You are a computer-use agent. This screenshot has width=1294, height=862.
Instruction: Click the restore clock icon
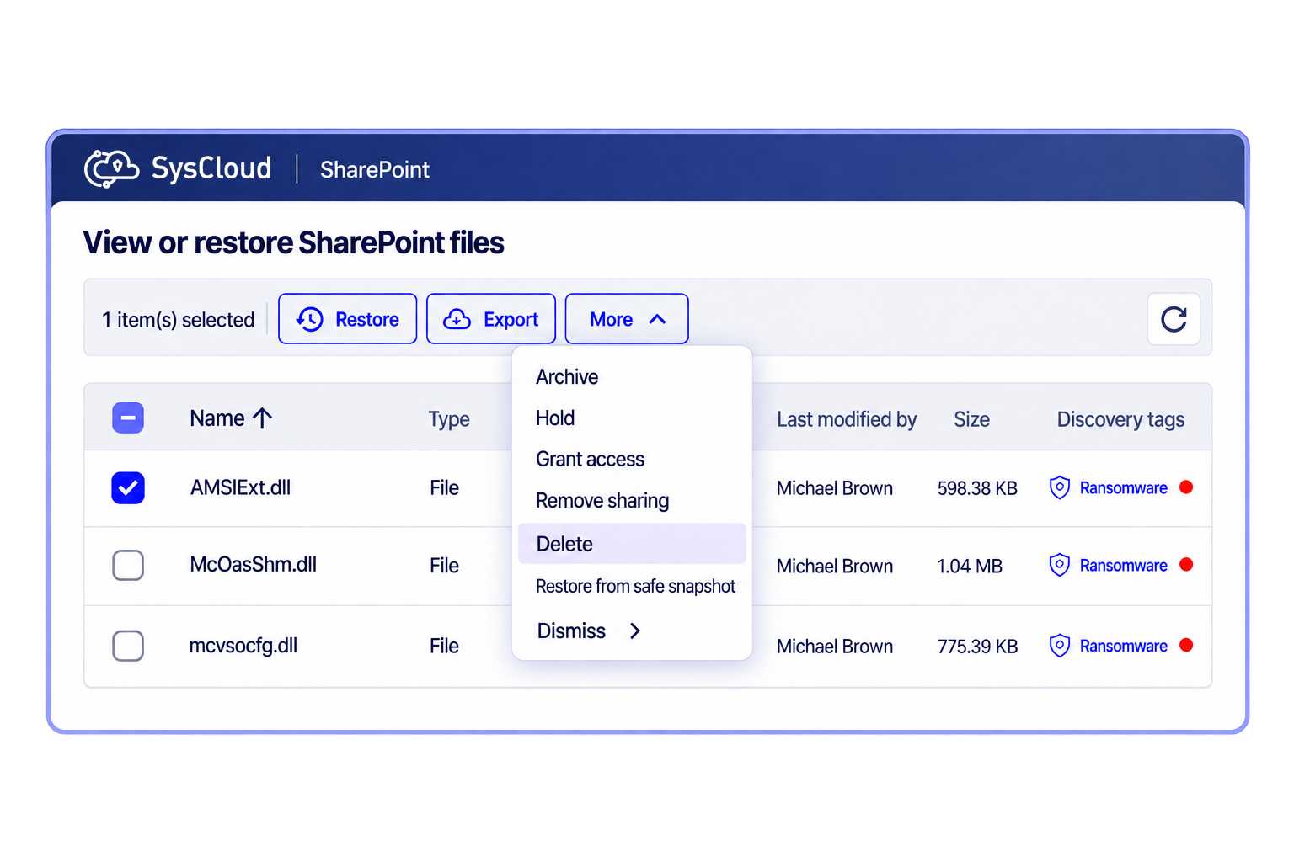[x=310, y=319]
